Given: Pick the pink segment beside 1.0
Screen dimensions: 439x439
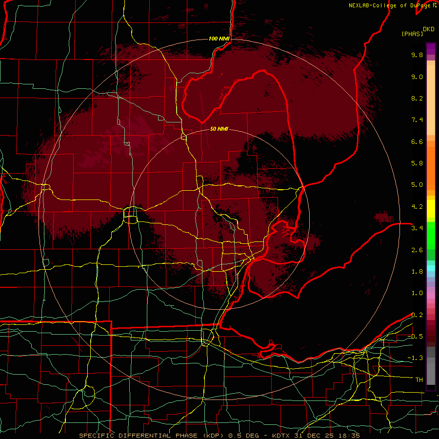Looking at the screenshot, I should coord(431,296).
